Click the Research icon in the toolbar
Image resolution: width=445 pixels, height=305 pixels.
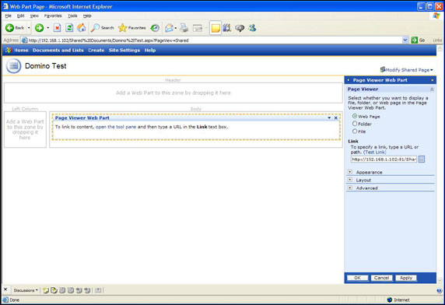226,28
